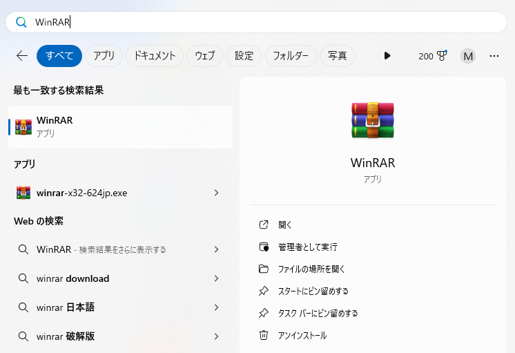
Task: Click the winrar-x32-624jp.exe installer icon
Action: [23, 193]
